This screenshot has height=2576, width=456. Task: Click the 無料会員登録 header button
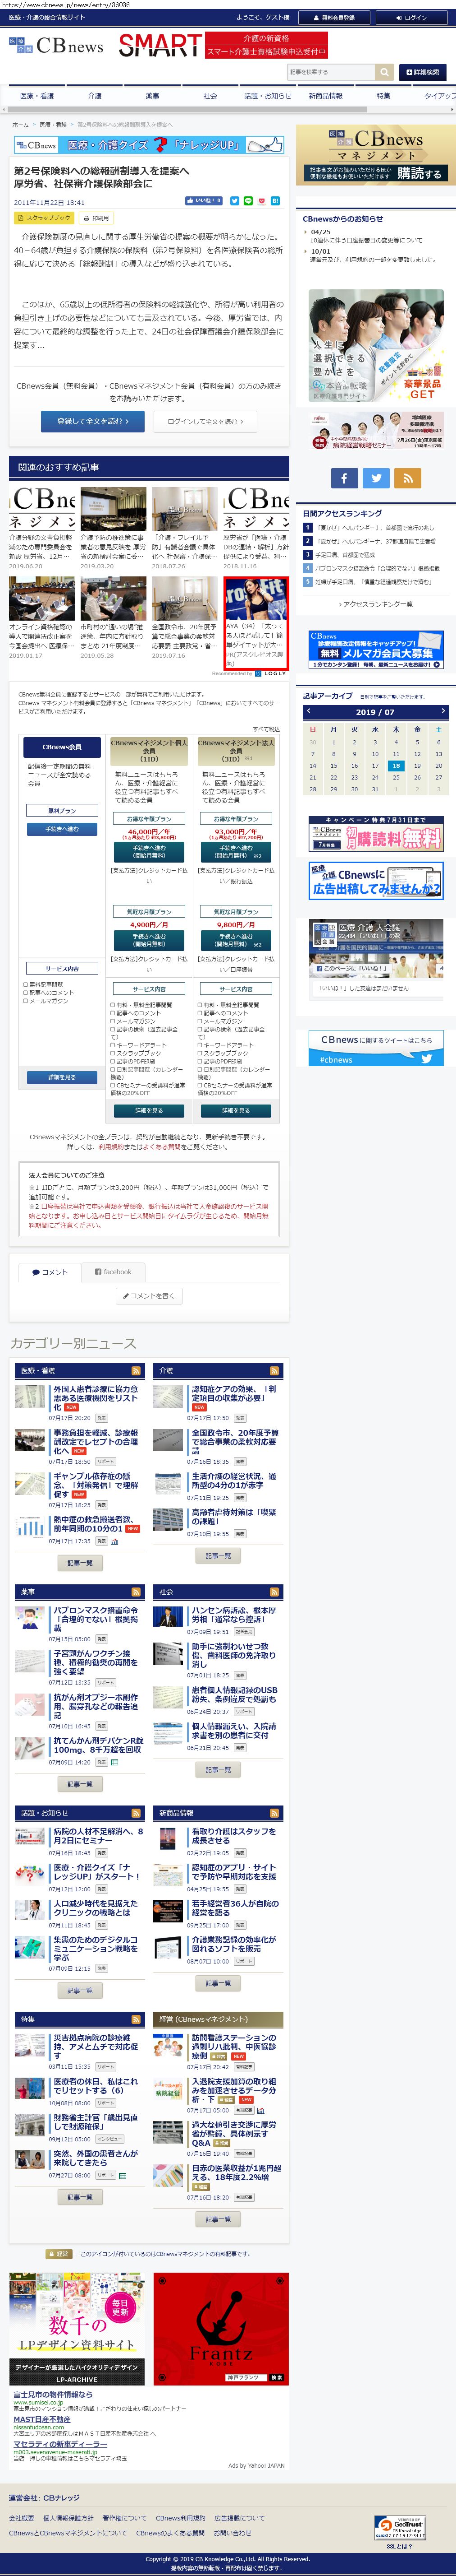(x=334, y=17)
